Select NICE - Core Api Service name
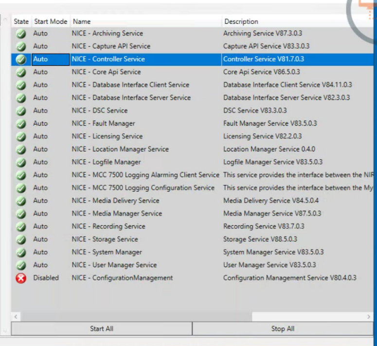 [x=106, y=72]
